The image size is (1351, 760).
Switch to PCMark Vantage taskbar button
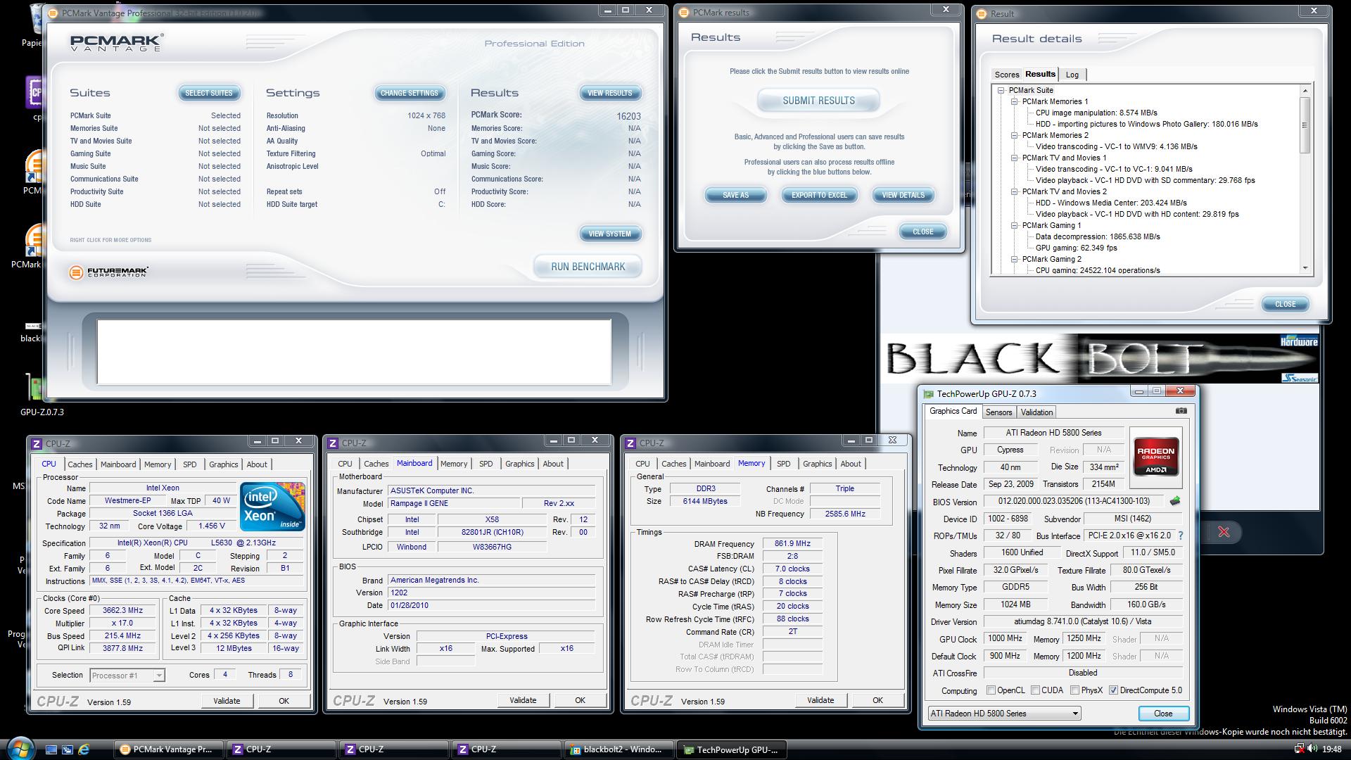[x=169, y=749]
